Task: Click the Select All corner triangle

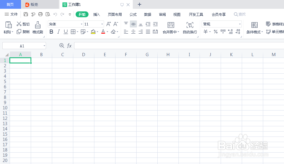Action: coord(7,55)
